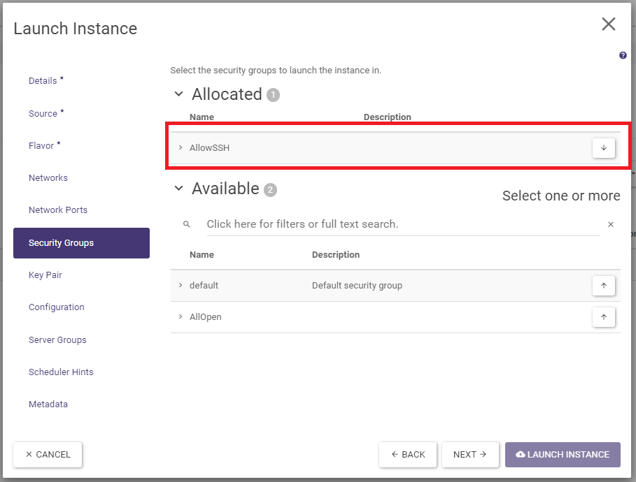Allocate AllOpen group using its up arrow

[x=603, y=317]
